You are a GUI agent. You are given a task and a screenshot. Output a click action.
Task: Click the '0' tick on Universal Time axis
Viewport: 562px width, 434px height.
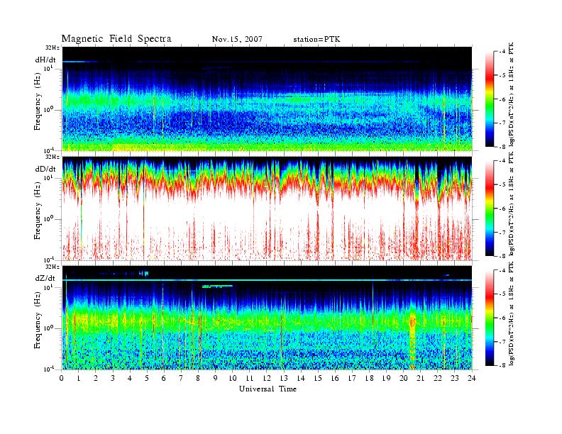pos(62,378)
